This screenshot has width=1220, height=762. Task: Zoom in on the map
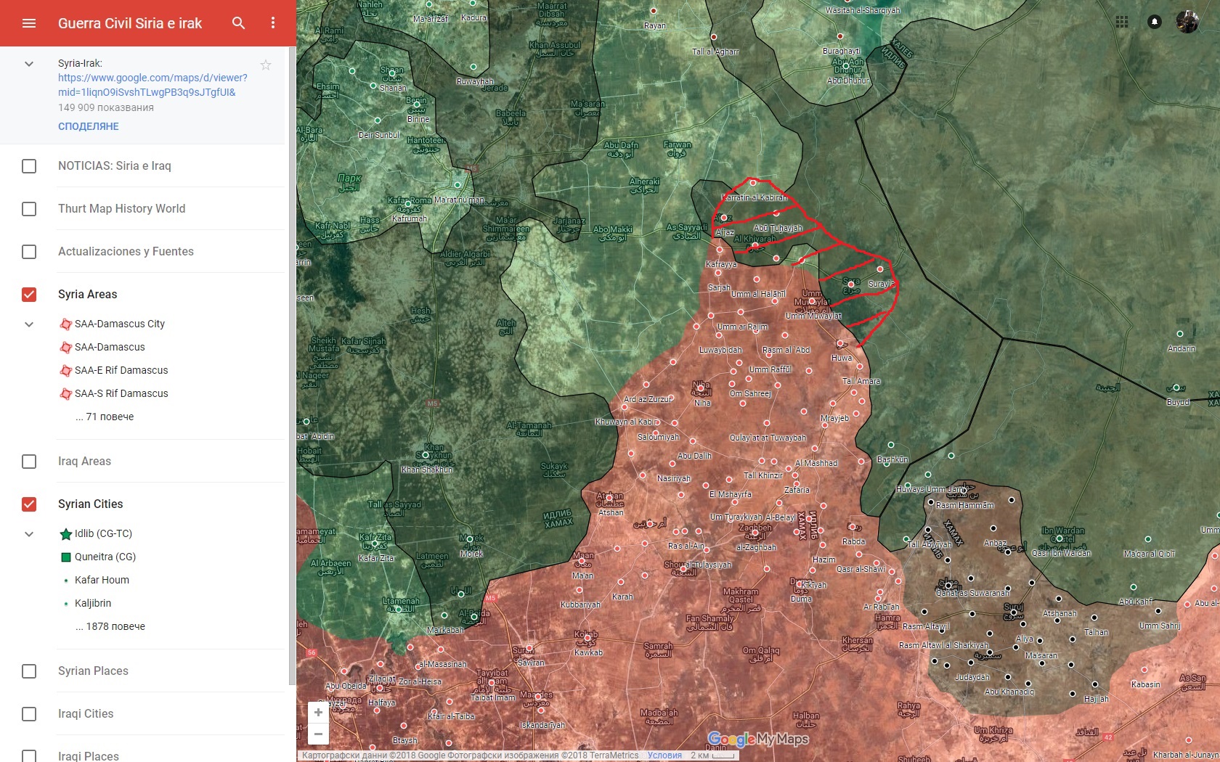318,712
